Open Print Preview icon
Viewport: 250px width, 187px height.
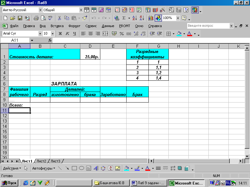coord(43,18)
